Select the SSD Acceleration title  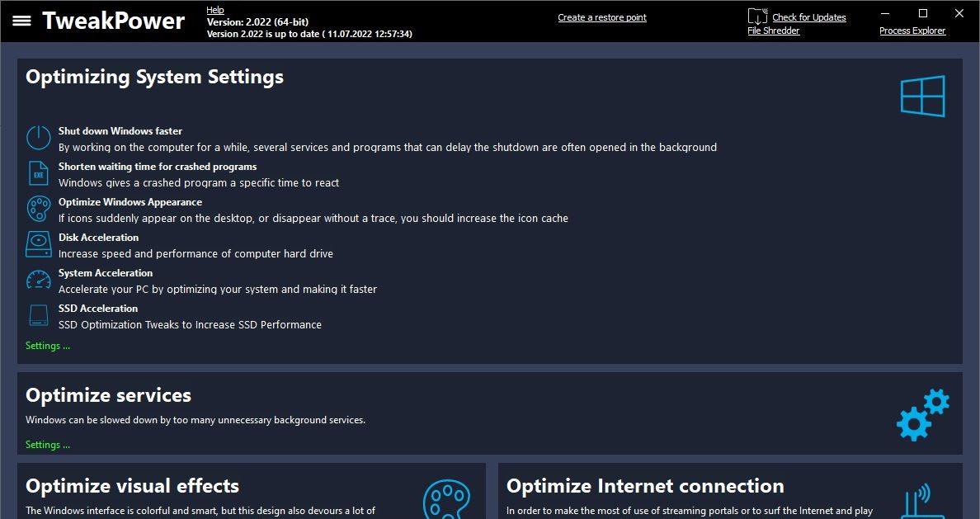[97, 309]
